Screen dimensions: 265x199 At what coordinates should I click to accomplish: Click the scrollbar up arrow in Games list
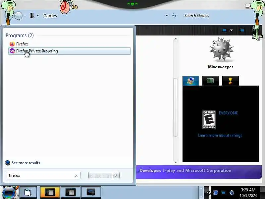click(x=176, y=39)
